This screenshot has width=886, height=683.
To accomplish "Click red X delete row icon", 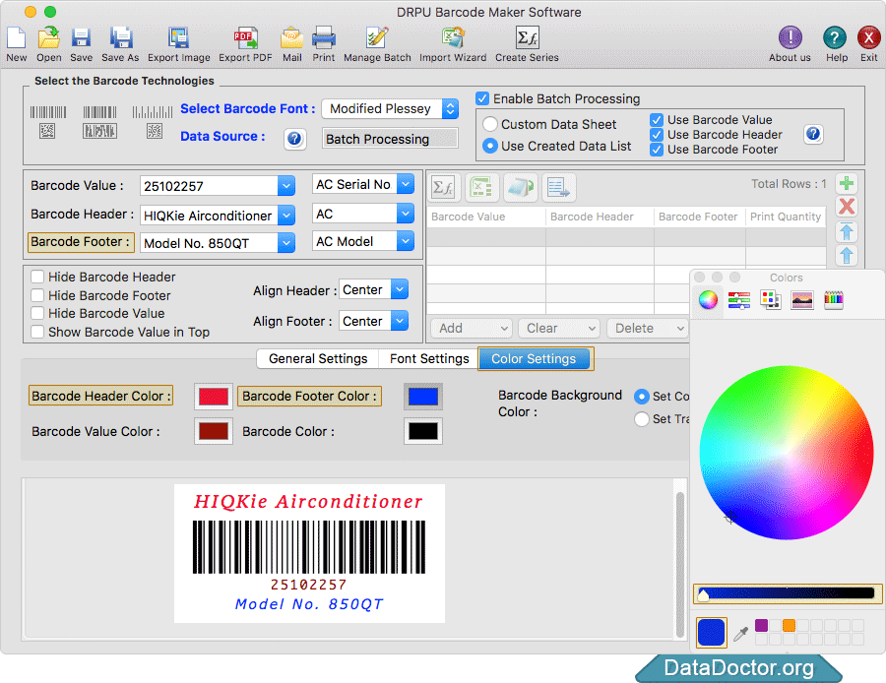I will coord(847,207).
